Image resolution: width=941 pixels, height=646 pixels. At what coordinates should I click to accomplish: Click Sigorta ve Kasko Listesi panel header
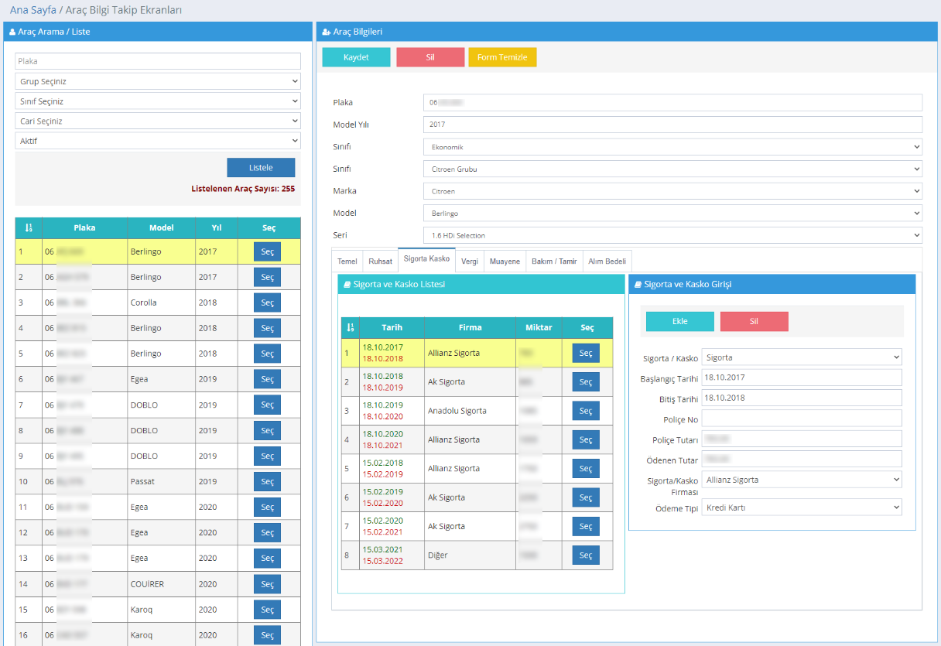(x=481, y=284)
